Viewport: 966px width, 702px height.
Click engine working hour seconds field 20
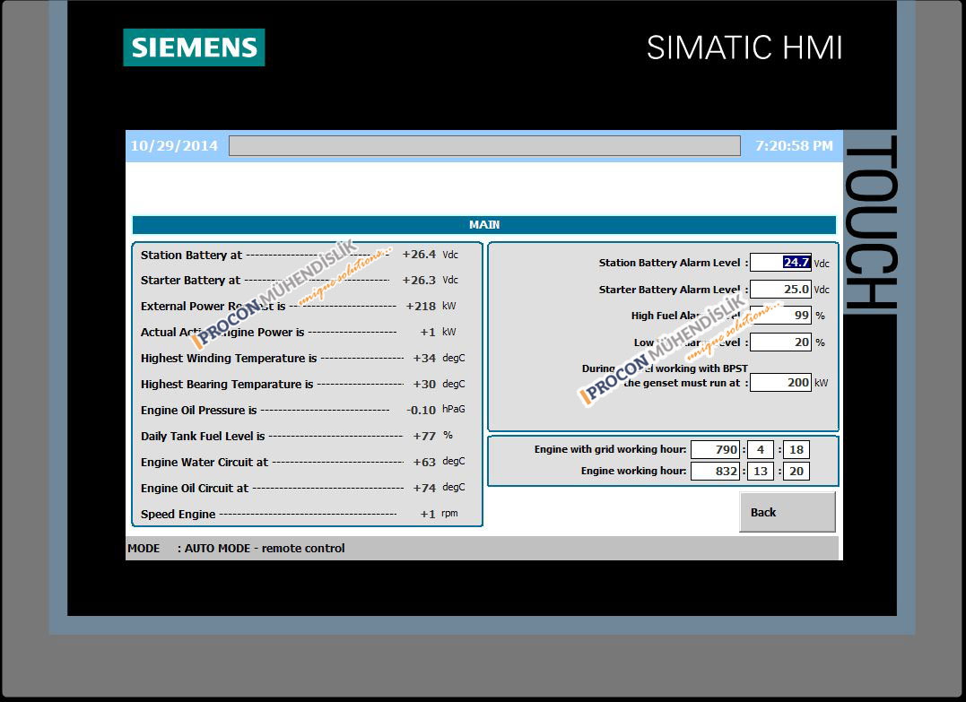[x=796, y=471]
